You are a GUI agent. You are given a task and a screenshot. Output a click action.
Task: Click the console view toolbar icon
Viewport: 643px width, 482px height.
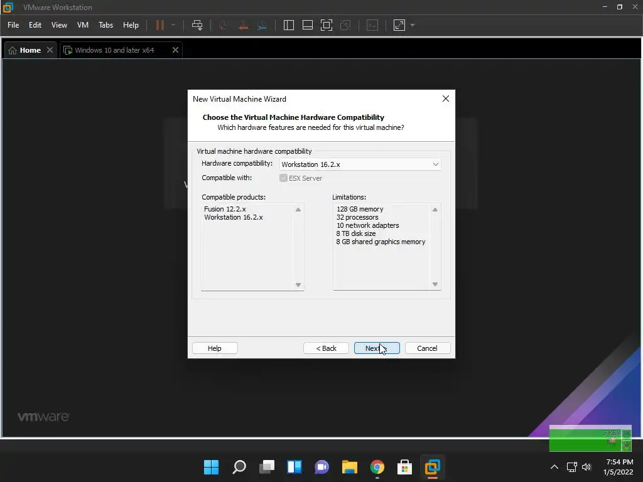[372, 25]
